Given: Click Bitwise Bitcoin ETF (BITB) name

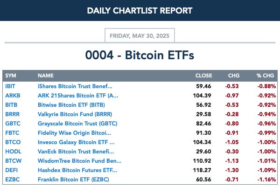Looking at the screenshot, I should click(71, 105).
